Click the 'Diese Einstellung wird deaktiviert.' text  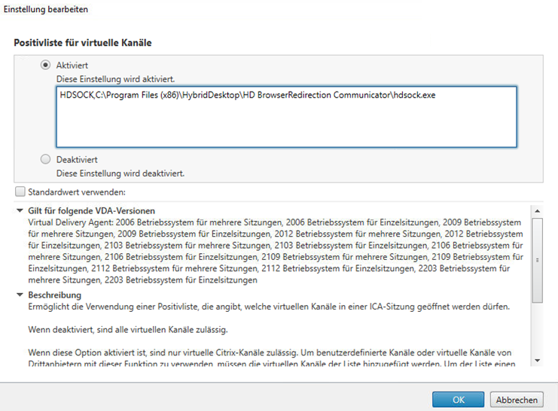click(x=120, y=173)
